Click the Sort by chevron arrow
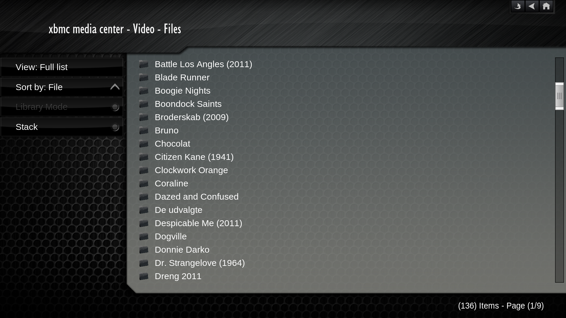The width and height of the screenshot is (566, 318). (x=115, y=87)
